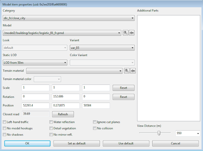Click inside the Additional Parts list box
Viewport: 203px width, 151px height.
(x=168, y=68)
